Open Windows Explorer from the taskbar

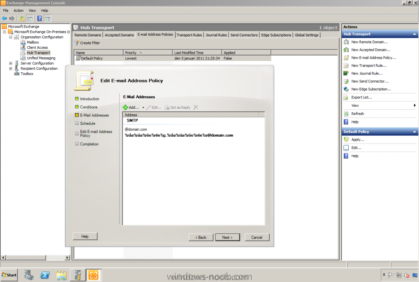[61, 275]
